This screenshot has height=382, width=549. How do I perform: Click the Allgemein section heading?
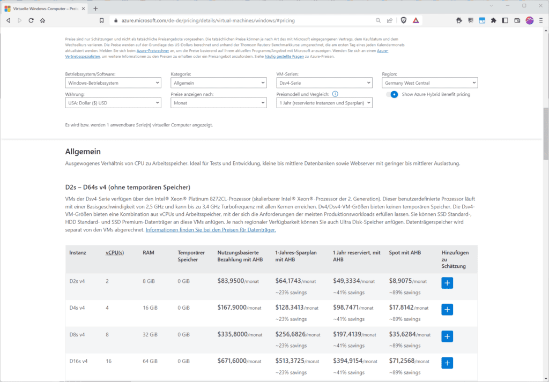(83, 152)
